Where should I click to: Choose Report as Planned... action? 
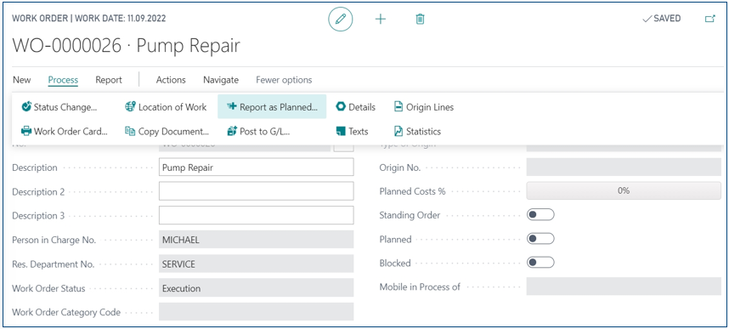[x=272, y=107]
